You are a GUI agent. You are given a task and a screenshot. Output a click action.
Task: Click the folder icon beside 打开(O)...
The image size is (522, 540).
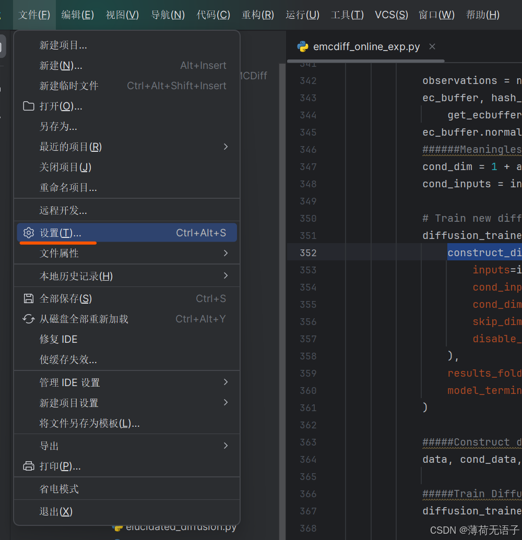[29, 106]
